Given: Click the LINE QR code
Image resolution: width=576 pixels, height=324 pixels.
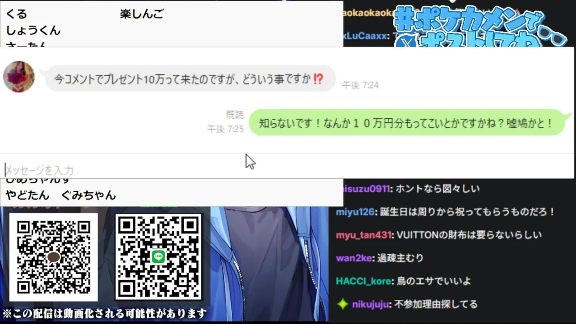Looking at the screenshot, I should coord(158,257).
